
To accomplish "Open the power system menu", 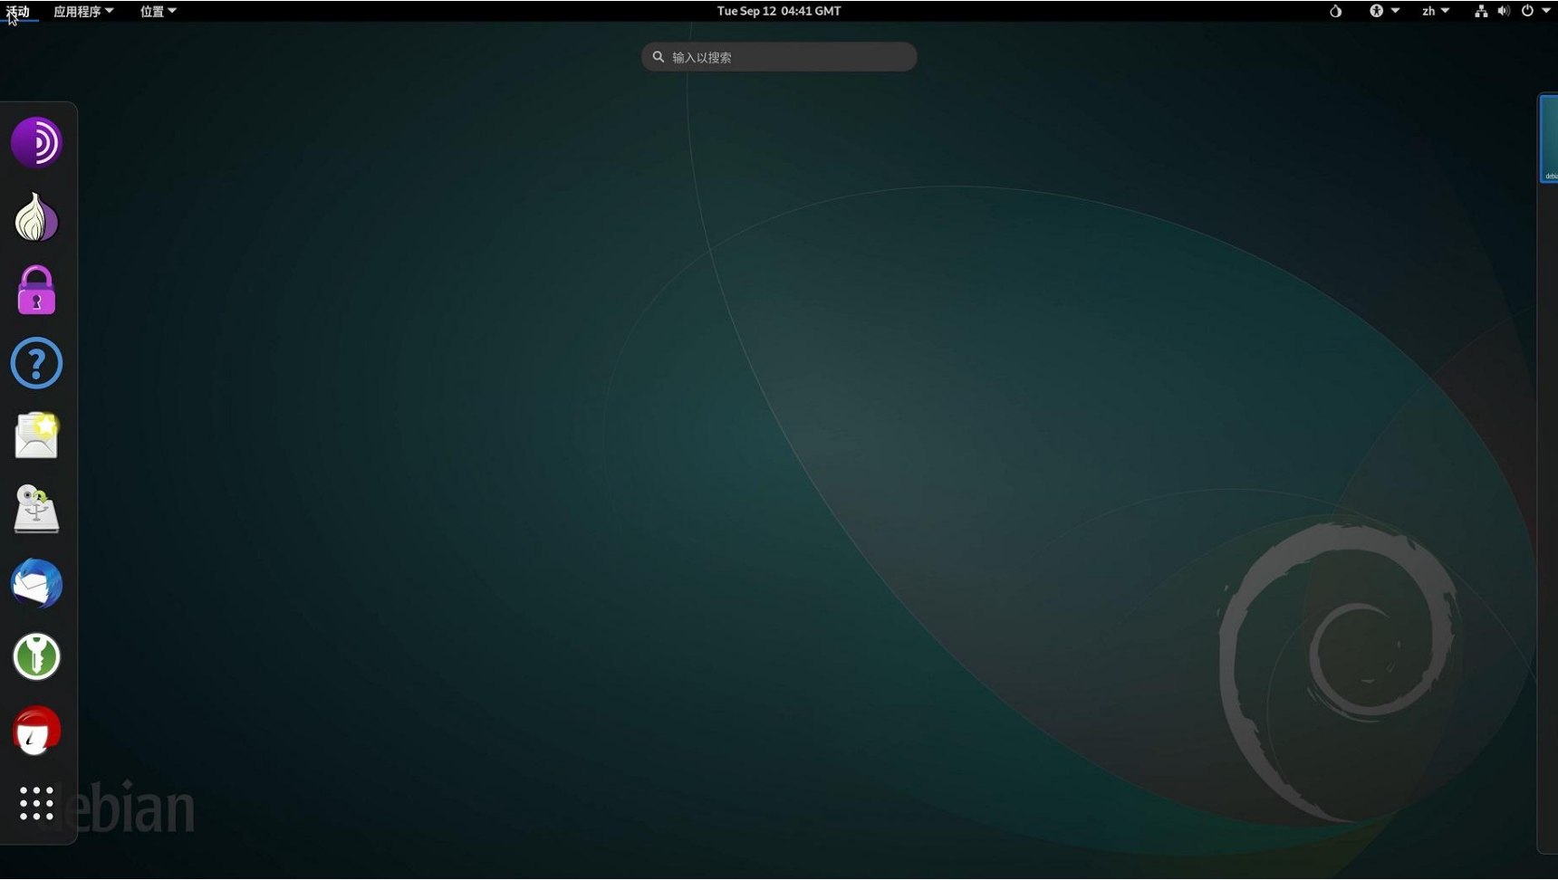I will point(1534,12).
